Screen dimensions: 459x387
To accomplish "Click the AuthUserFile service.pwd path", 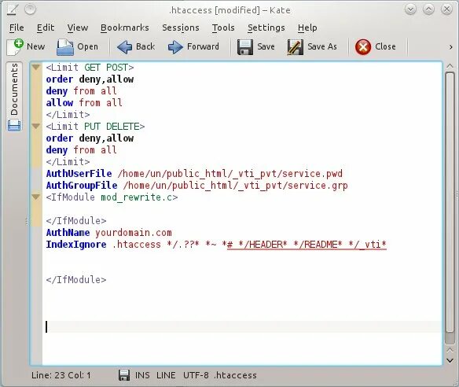I will point(229,173).
